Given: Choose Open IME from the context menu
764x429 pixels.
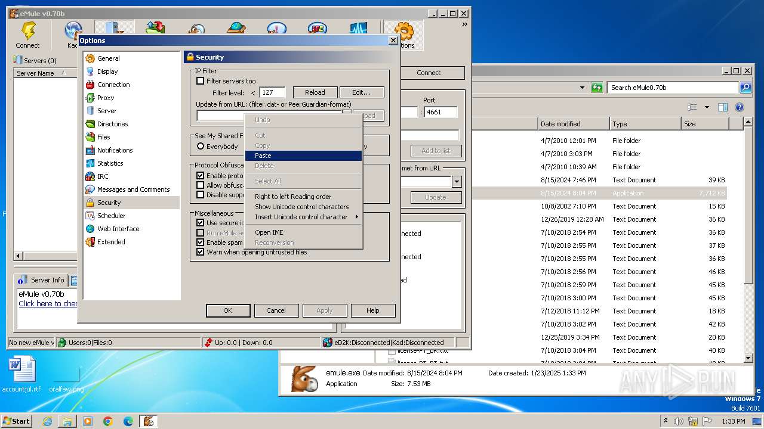Looking at the screenshot, I should click(x=303, y=232).
